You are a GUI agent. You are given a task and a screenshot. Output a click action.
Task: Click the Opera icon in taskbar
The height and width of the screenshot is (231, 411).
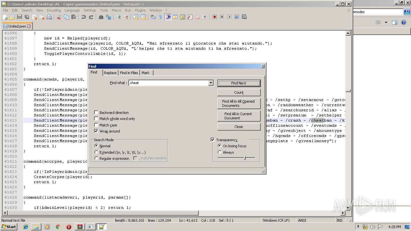point(69,227)
